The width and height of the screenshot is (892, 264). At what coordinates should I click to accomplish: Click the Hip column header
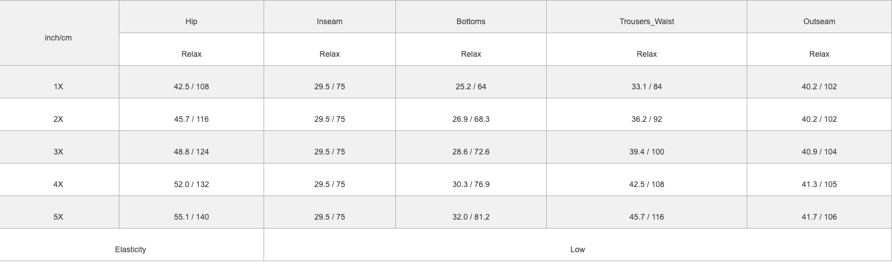click(x=191, y=21)
